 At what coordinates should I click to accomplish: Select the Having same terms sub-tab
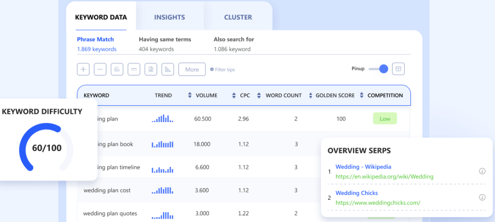pos(165,40)
